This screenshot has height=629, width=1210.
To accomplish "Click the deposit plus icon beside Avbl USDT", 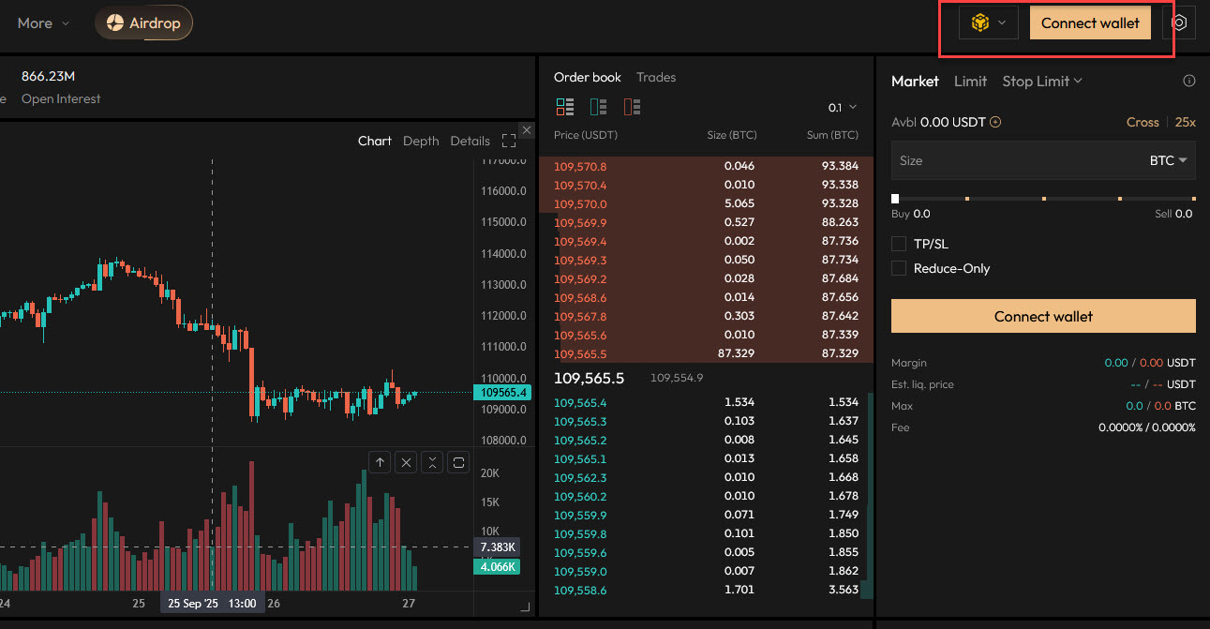I will 995,122.
